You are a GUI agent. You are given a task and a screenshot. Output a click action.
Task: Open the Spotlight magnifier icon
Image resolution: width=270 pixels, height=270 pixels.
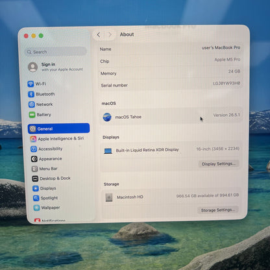pos(36,198)
